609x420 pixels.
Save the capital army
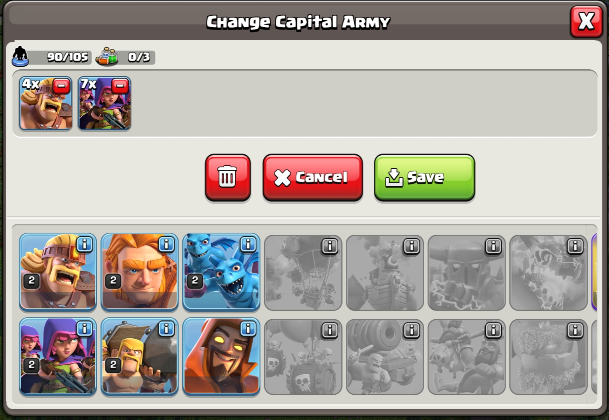[x=424, y=177]
